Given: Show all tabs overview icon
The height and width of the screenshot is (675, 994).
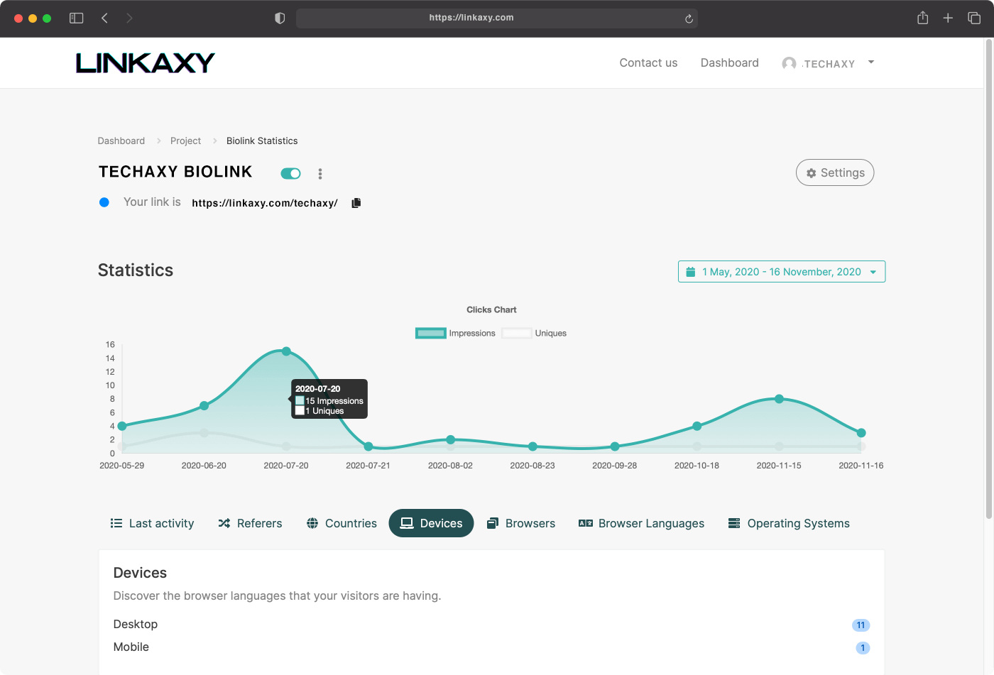Looking at the screenshot, I should (974, 18).
